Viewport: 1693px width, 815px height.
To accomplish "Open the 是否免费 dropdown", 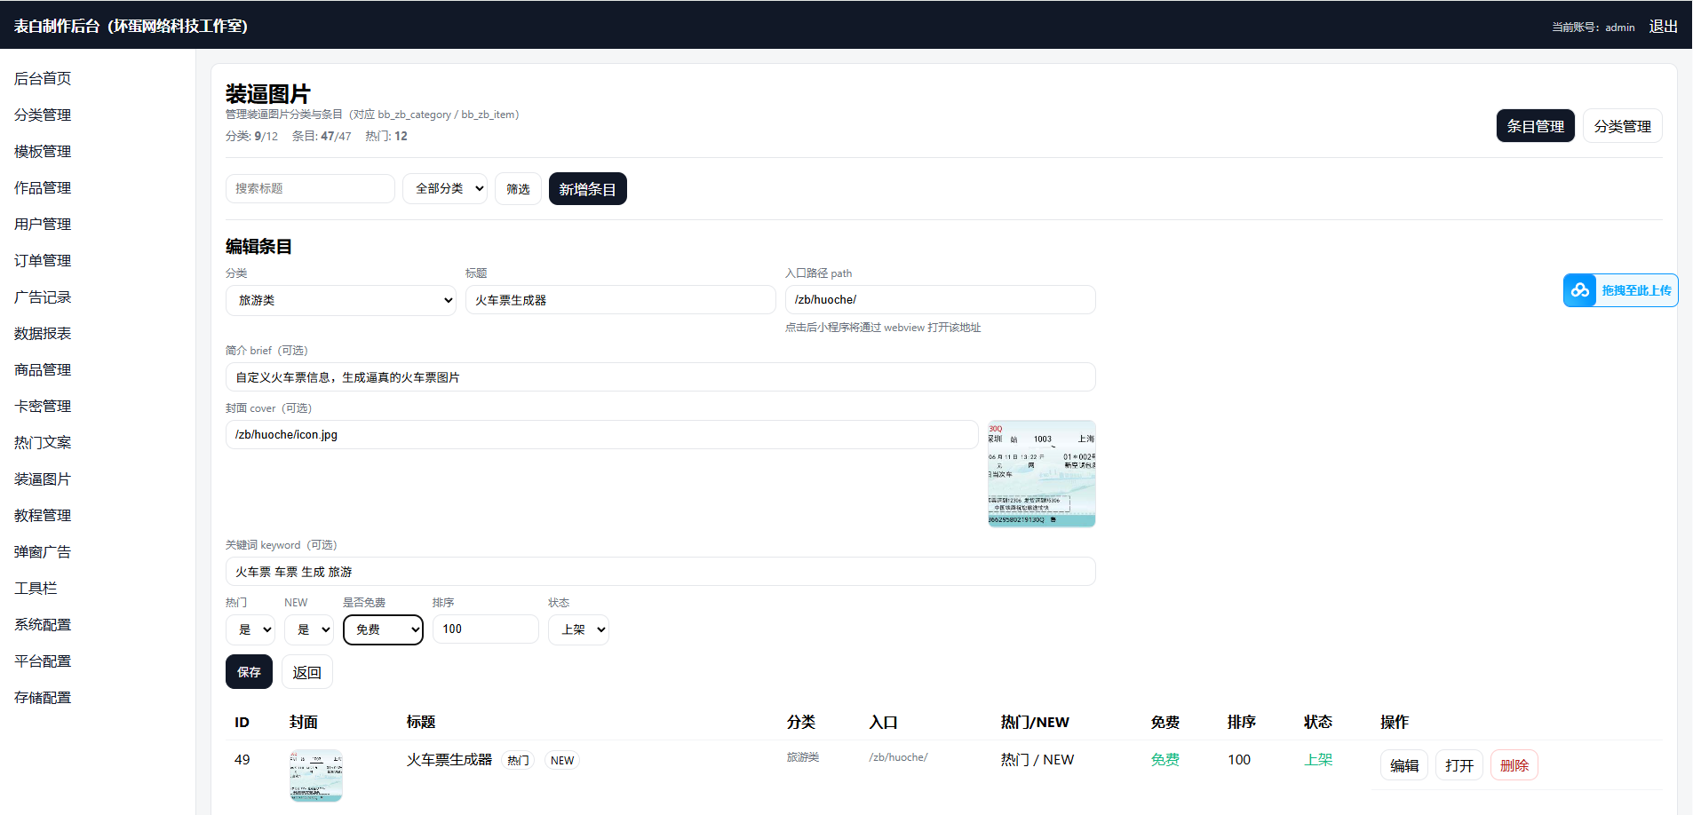I will (383, 629).
